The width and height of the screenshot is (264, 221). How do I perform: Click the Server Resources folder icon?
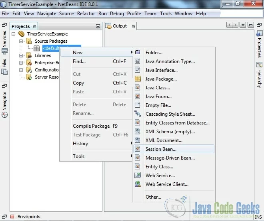click(29, 77)
